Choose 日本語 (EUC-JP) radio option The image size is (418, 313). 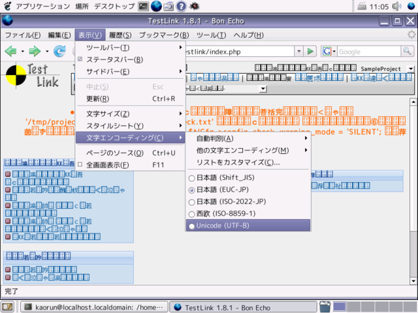[248, 190]
